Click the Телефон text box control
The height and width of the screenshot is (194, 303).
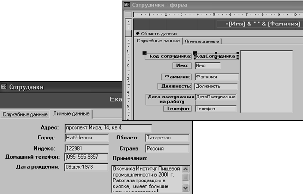click(216, 109)
